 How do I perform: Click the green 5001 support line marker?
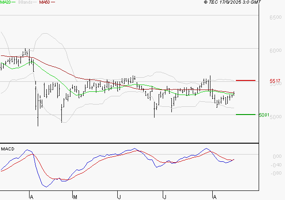245,115
